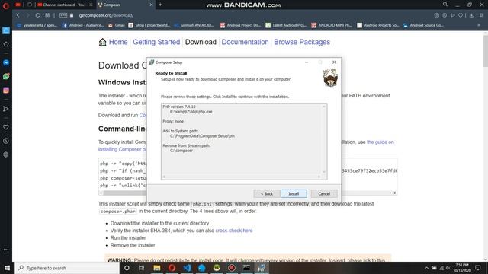
Task: Expand the bookmarks bar overflow chevron
Action: [479, 25]
